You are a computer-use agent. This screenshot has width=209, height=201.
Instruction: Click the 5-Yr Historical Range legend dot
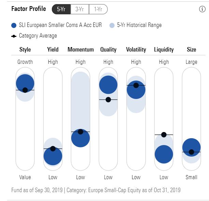tap(112, 25)
